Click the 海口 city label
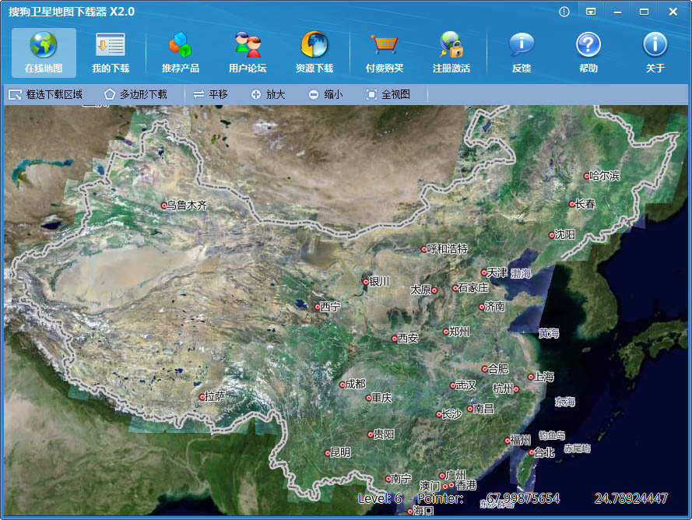Image resolution: width=692 pixels, height=520 pixels. (423, 511)
